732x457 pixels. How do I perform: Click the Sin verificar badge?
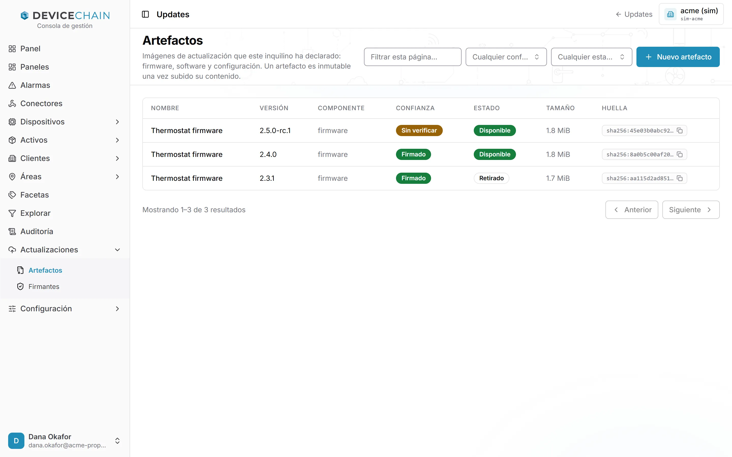point(419,130)
